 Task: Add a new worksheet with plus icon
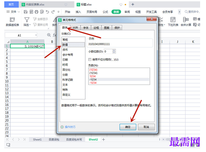[103, 140]
